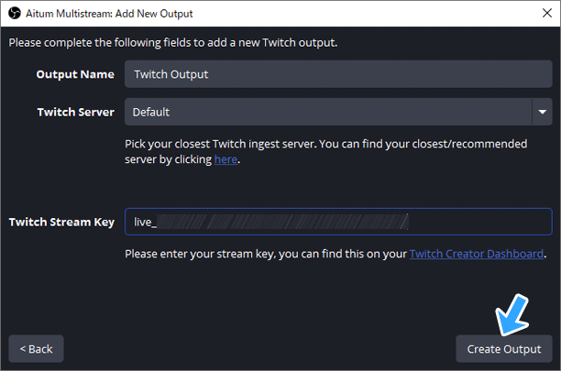Click the Twitch Server dropdown arrow
Viewport: 561px width, 371px height.
point(542,112)
